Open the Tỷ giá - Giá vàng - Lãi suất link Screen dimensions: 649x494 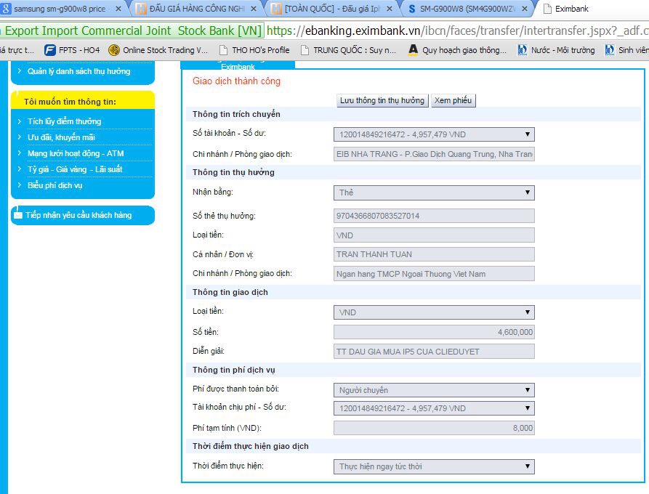pyautogui.click(x=75, y=169)
